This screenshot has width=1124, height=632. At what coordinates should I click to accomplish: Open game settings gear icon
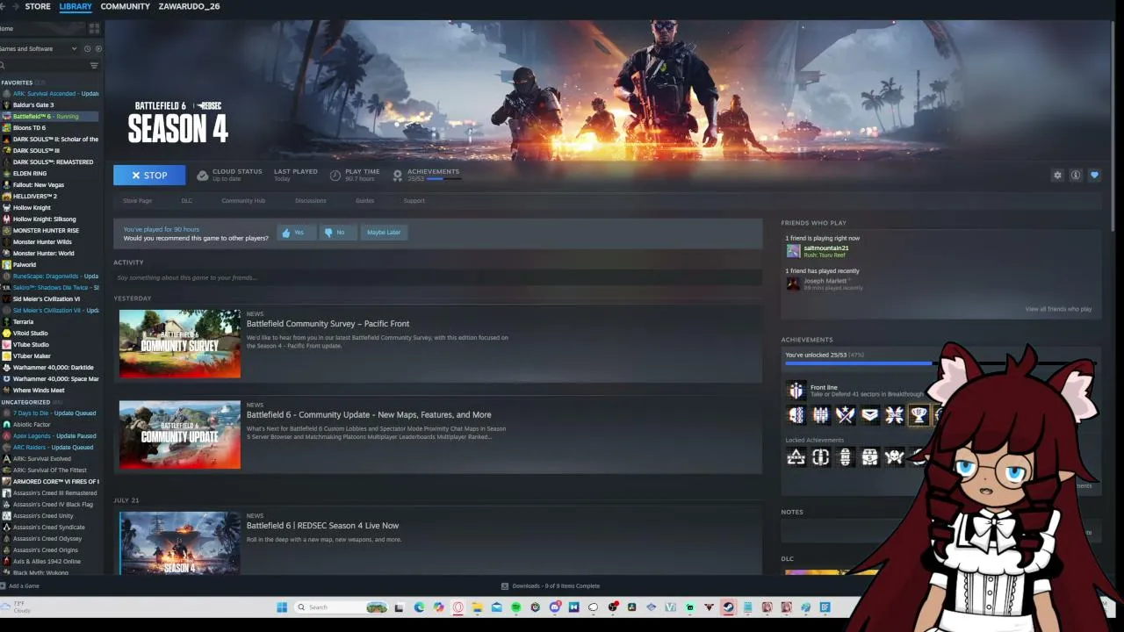[x=1057, y=176]
